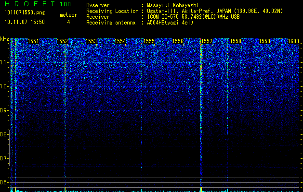Click the filename 1011071550.png
The image size is (303, 192).
tap(25, 12)
